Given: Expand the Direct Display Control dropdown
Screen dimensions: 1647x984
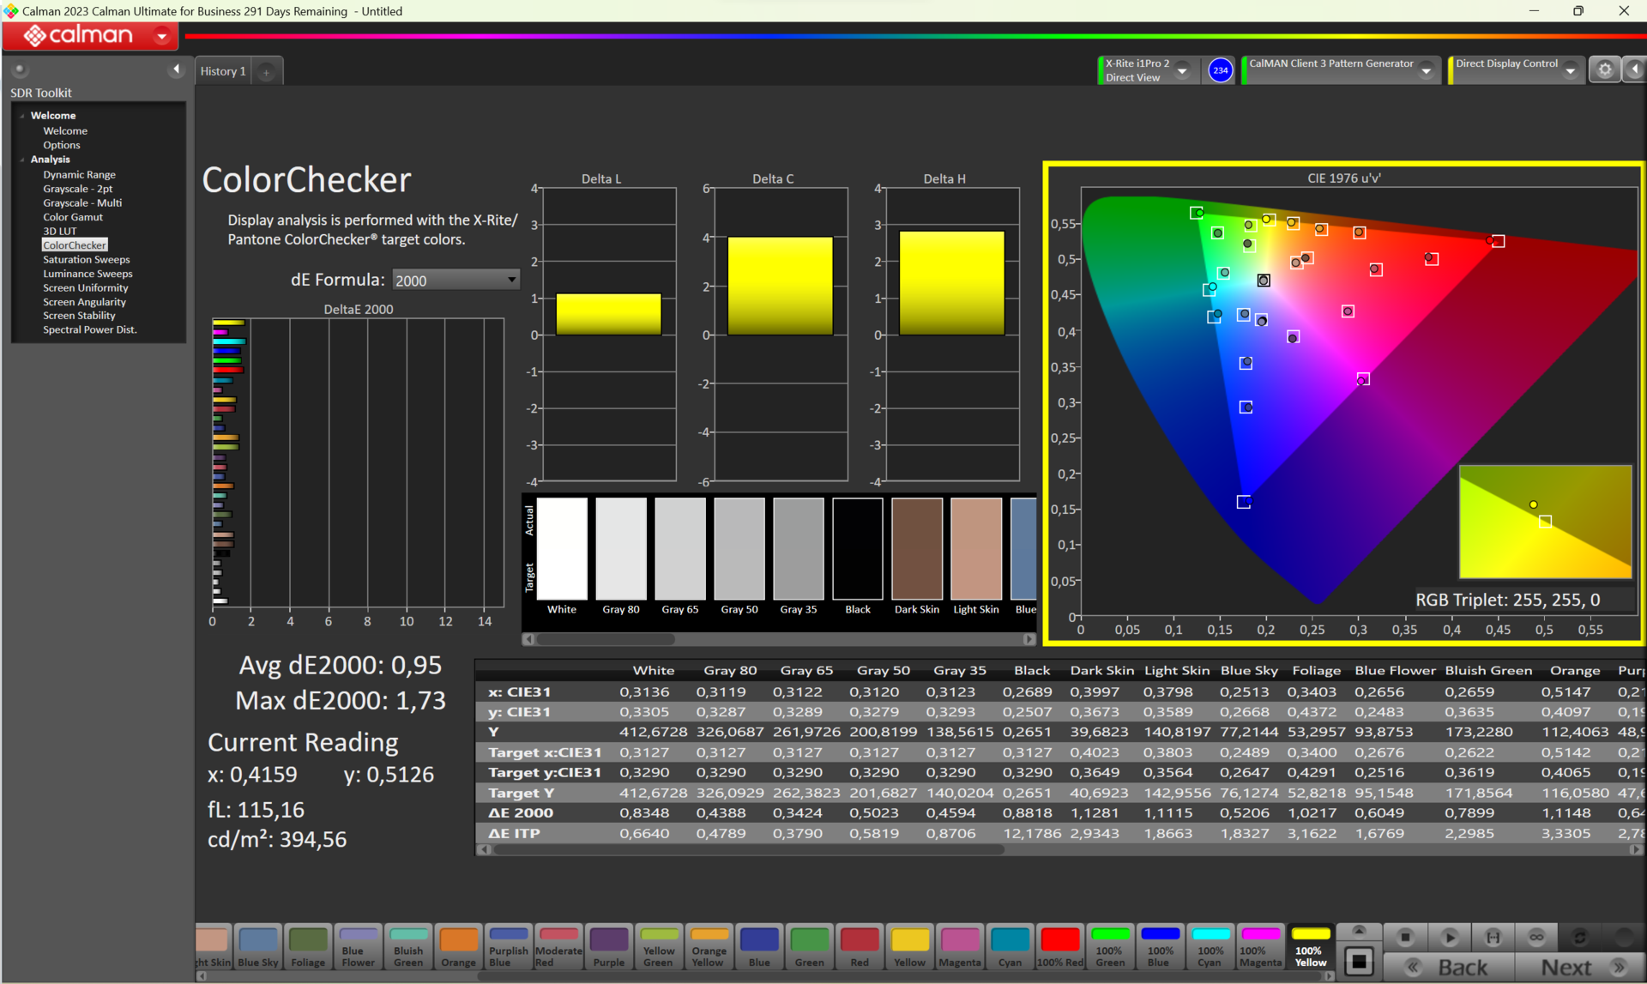Looking at the screenshot, I should [x=1570, y=70].
